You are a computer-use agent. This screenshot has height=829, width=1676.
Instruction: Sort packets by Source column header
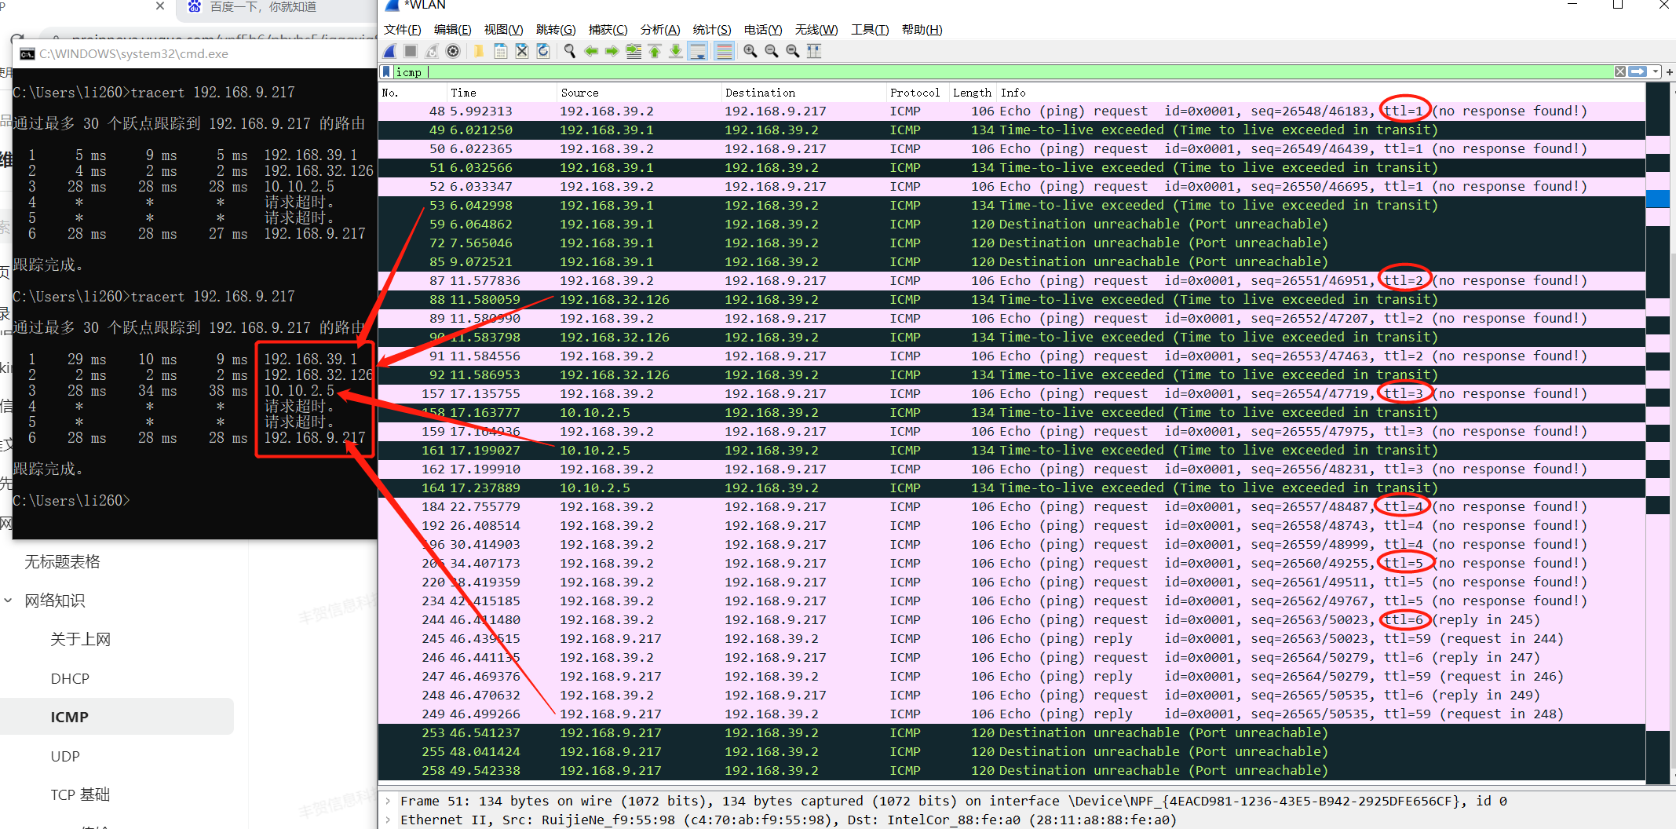click(x=638, y=93)
